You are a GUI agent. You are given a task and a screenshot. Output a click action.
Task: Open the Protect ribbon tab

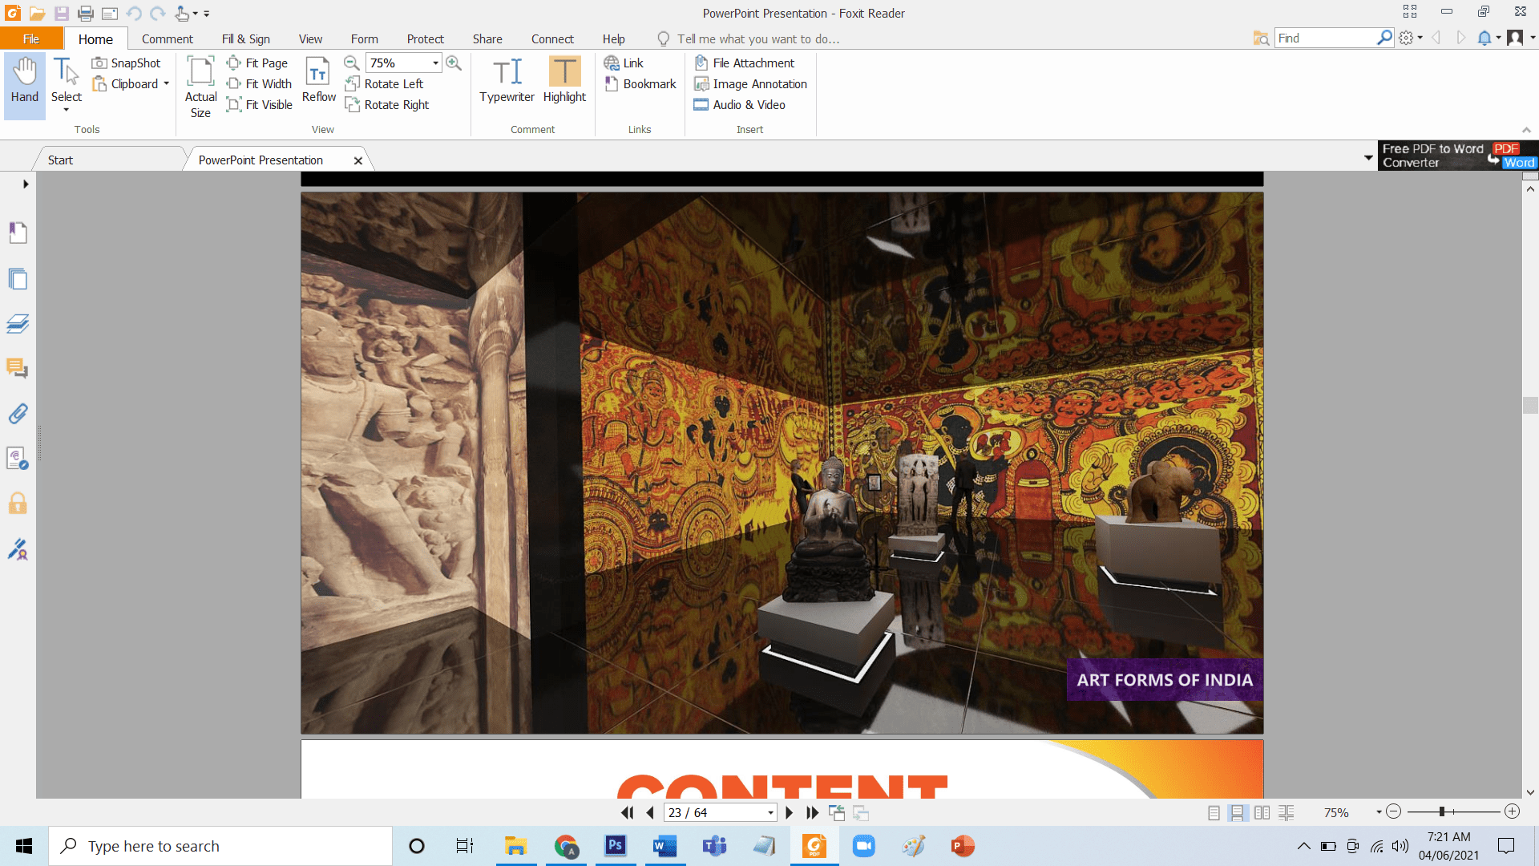coord(425,38)
